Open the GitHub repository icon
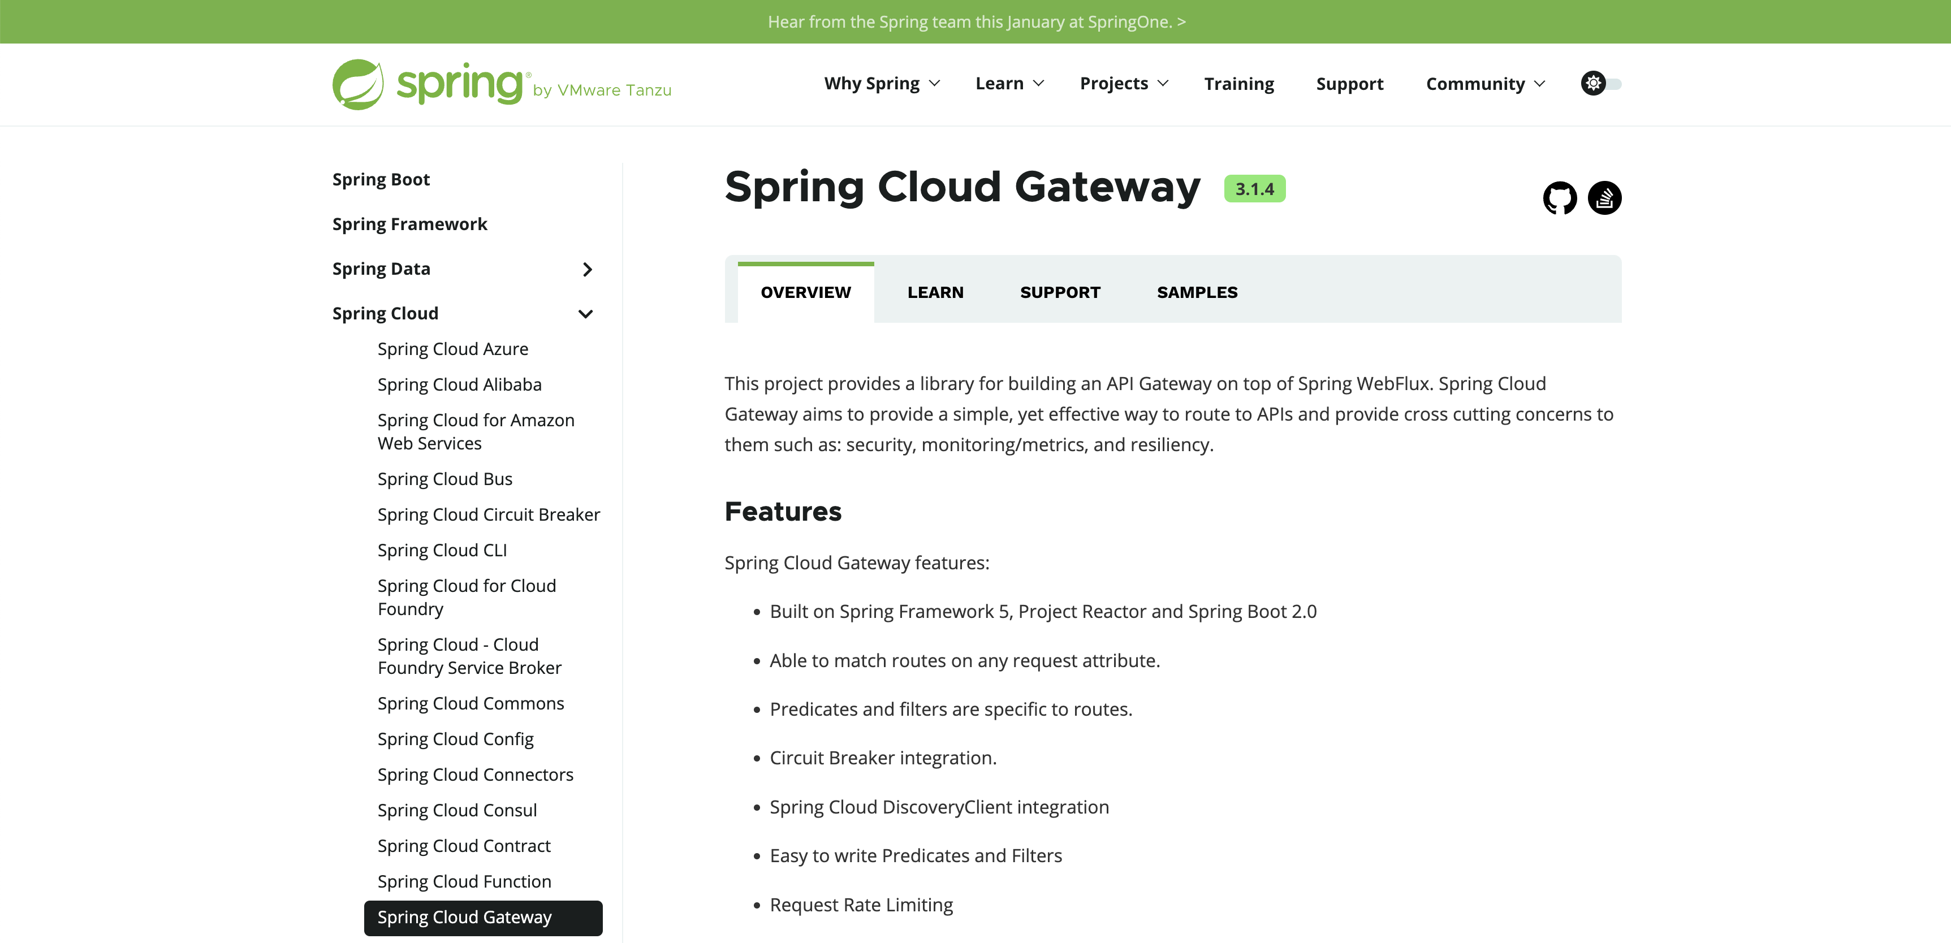 [x=1560, y=198]
